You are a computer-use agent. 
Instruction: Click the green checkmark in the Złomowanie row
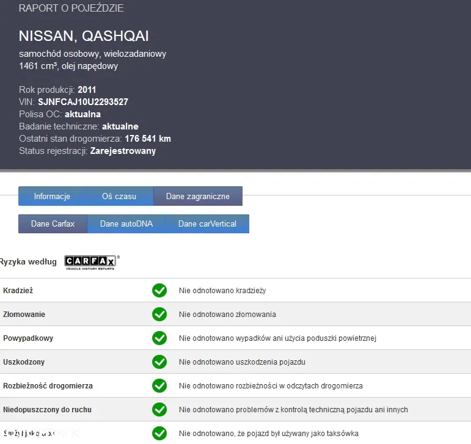click(x=159, y=314)
